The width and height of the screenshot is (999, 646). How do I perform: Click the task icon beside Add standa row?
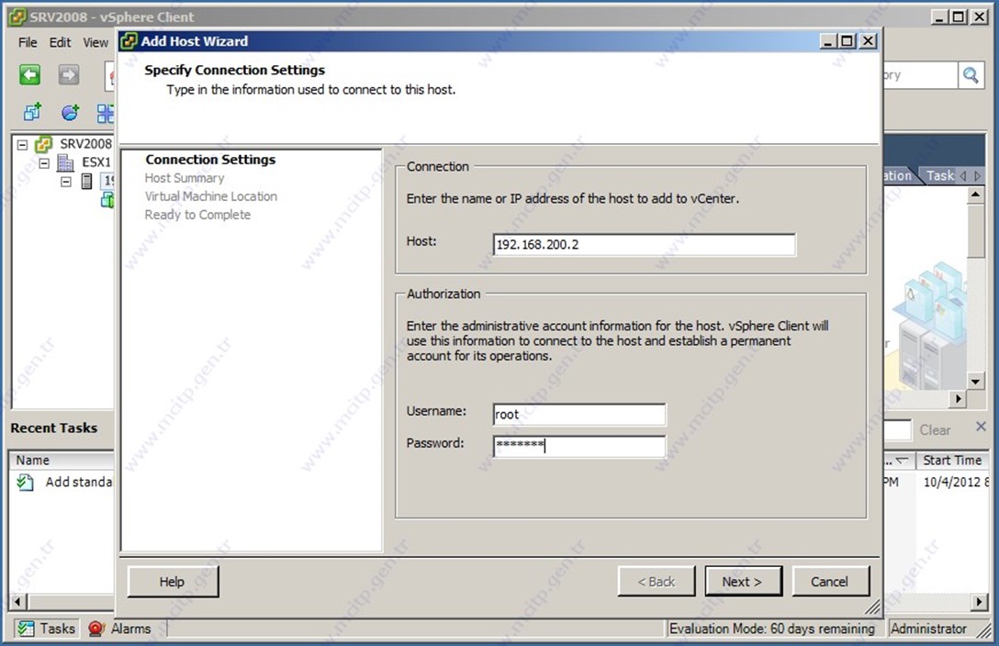coord(26,483)
